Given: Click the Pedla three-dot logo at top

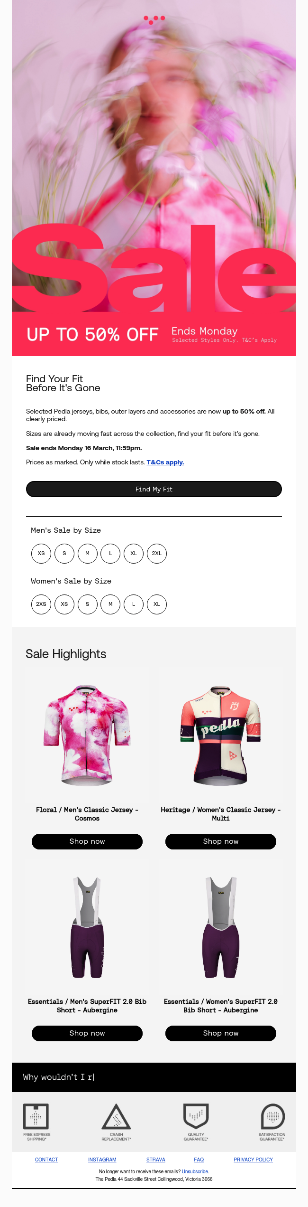Looking at the screenshot, I should pos(154,19).
